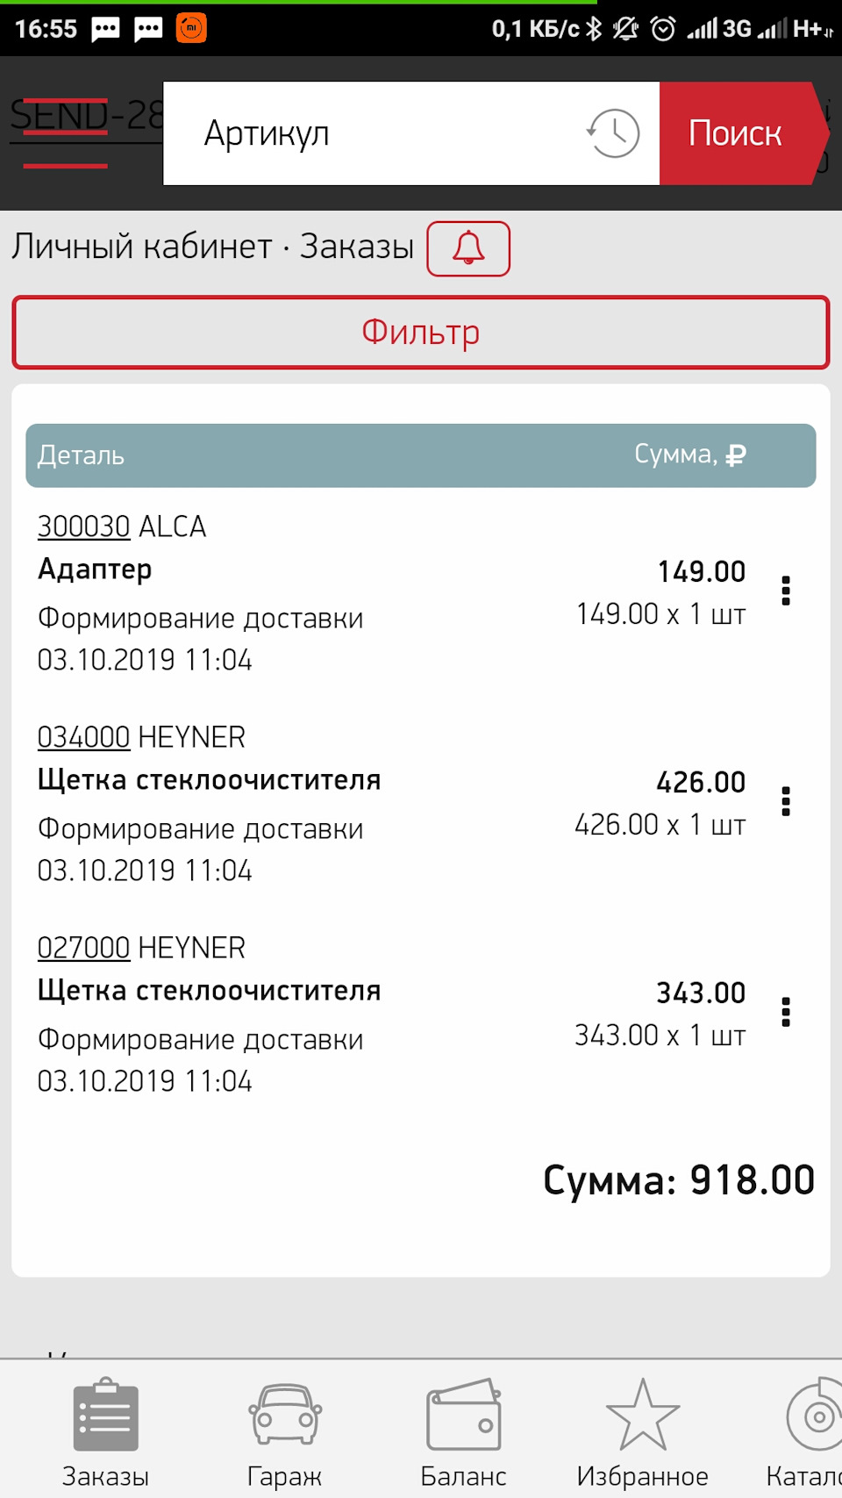842x1498 pixels.
Task: Tap the Деталь column header
Action: (81, 455)
